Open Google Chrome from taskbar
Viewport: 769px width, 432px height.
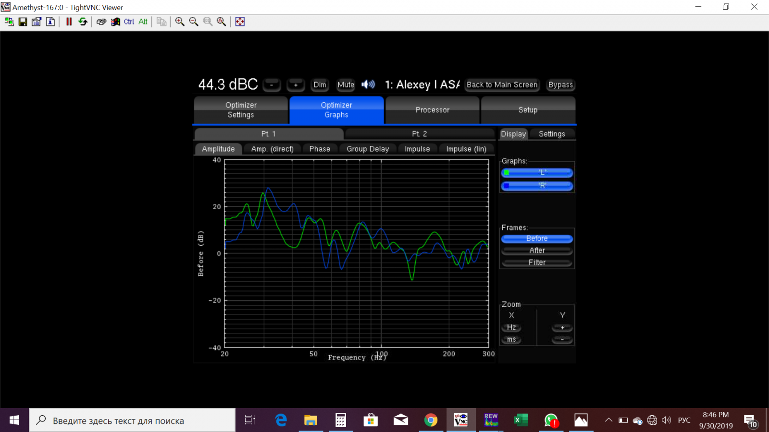(431, 420)
